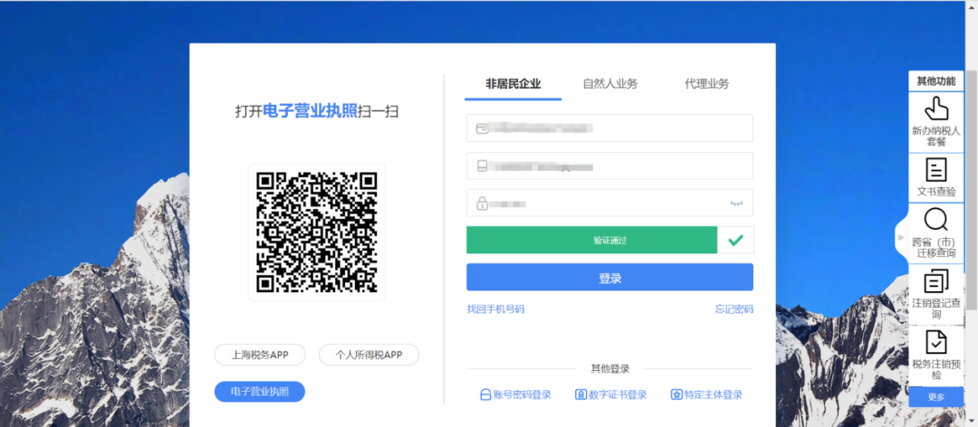Choose 账号密码登录 login method
The width and height of the screenshot is (978, 427).
tap(515, 394)
